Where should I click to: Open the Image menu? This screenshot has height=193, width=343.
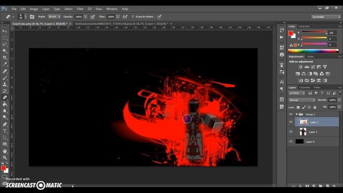coord(34,9)
